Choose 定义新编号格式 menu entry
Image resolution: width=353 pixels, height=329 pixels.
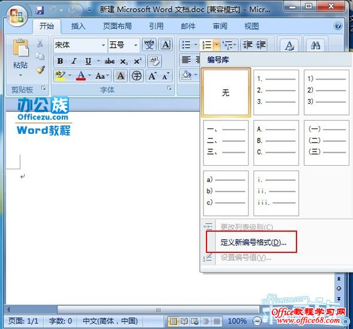[x=253, y=242]
